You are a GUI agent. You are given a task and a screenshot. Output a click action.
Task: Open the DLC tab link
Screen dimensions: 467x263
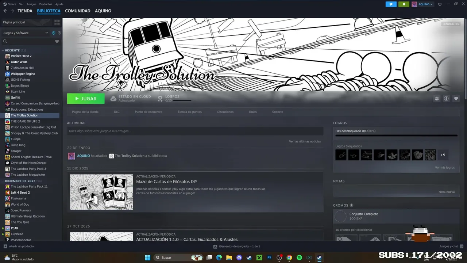(x=117, y=112)
